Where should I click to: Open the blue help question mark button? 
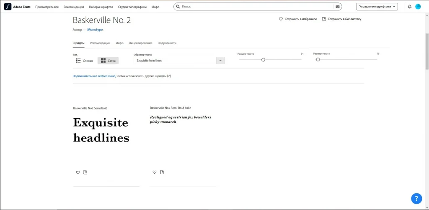pyautogui.click(x=416, y=198)
